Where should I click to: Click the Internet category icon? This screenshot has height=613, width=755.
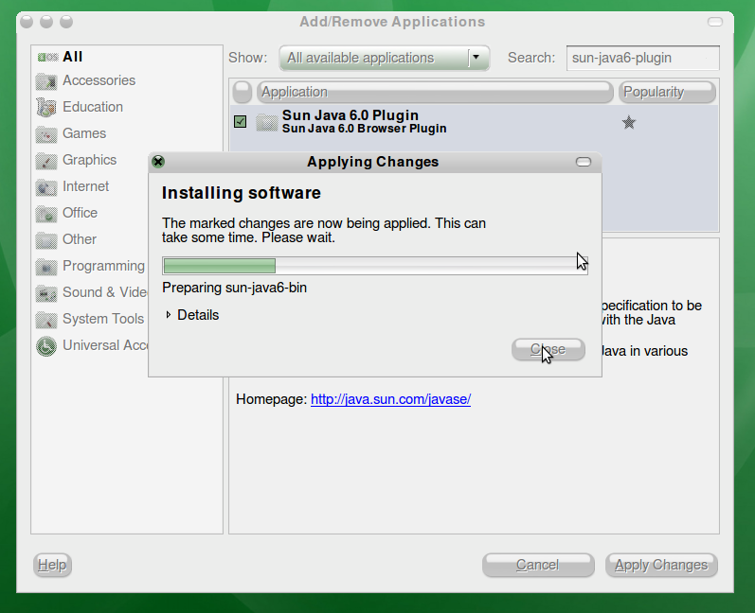pyautogui.click(x=46, y=186)
